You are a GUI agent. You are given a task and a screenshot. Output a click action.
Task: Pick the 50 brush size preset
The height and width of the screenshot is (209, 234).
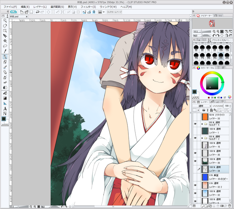pos(196,48)
